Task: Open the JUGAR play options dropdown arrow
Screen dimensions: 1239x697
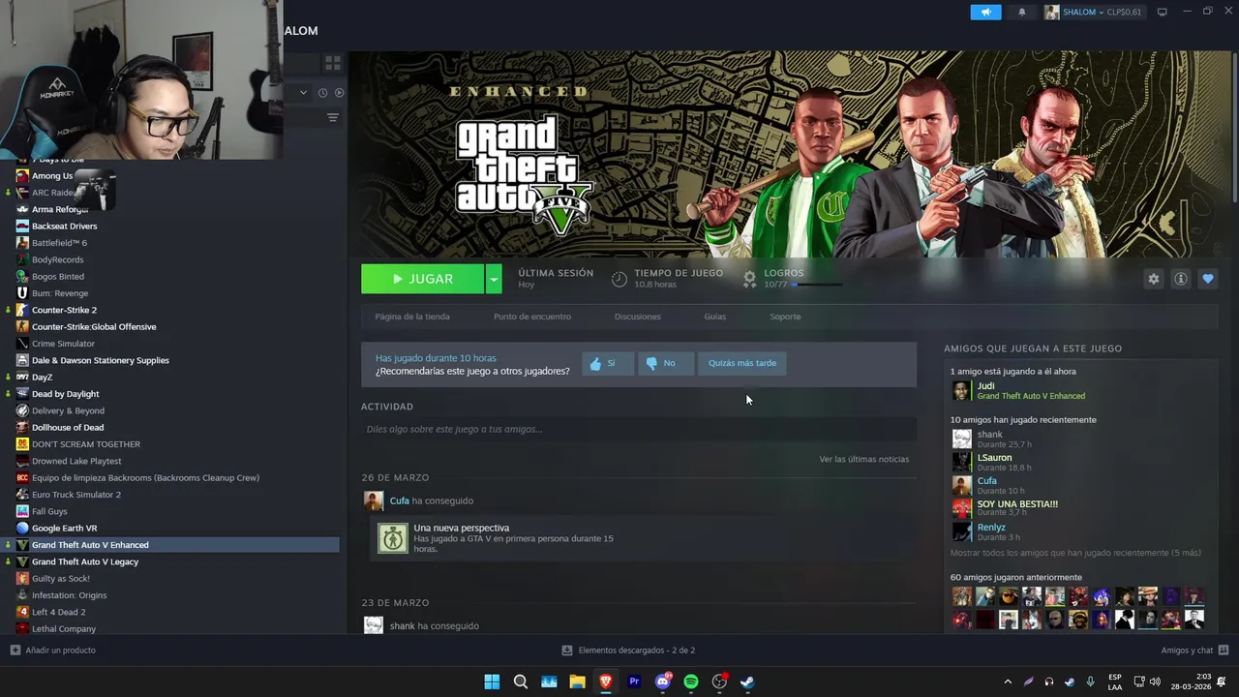Action: click(x=494, y=279)
